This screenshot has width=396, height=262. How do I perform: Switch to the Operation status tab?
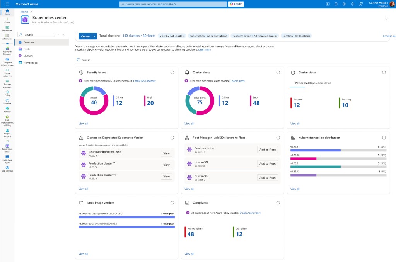(321, 83)
